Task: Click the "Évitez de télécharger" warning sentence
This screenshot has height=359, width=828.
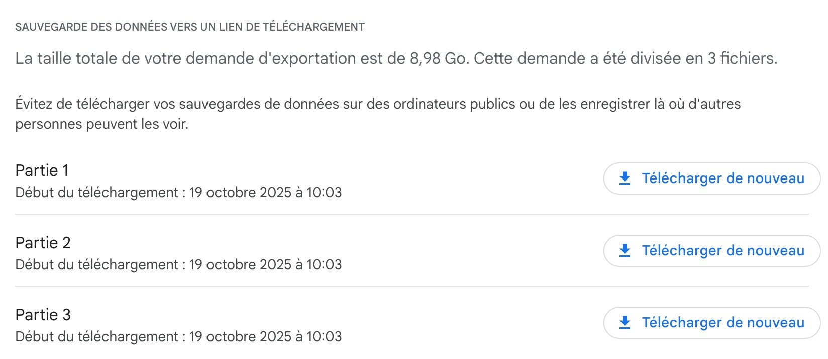Action: pyautogui.click(x=377, y=104)
